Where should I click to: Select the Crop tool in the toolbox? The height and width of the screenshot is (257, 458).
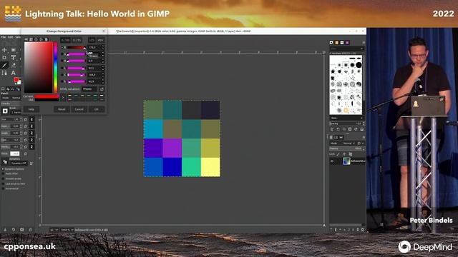click(x=4, y=57)
